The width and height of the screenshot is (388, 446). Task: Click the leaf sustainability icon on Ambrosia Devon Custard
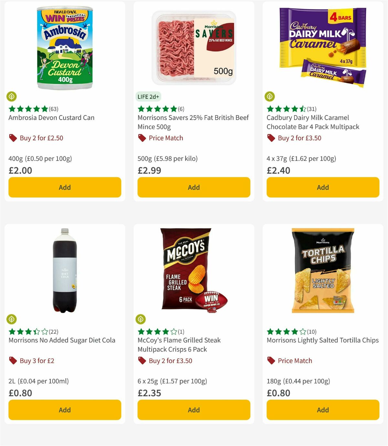tap(12, 96)
